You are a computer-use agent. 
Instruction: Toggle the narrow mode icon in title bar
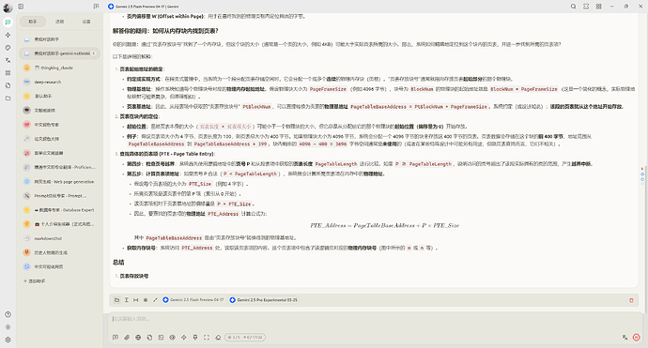[586, 7]
